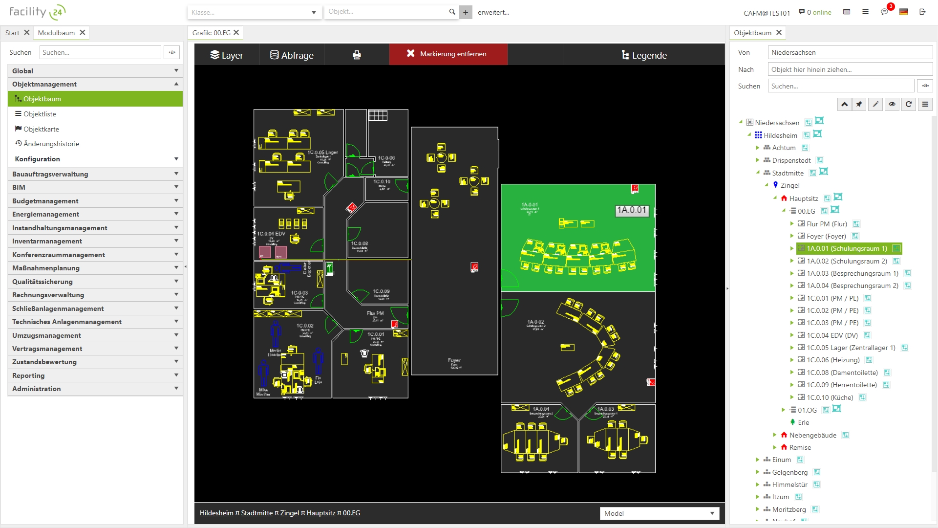Open the Model dropdown below the floor plan
Viewport: 938px width, 528px height.
point(659,513)
